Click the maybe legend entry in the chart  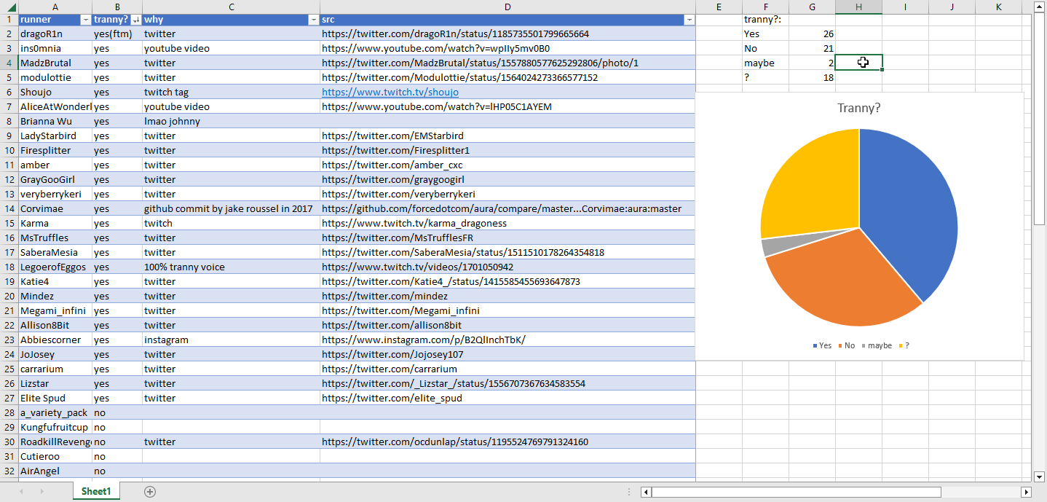(877, 345)
